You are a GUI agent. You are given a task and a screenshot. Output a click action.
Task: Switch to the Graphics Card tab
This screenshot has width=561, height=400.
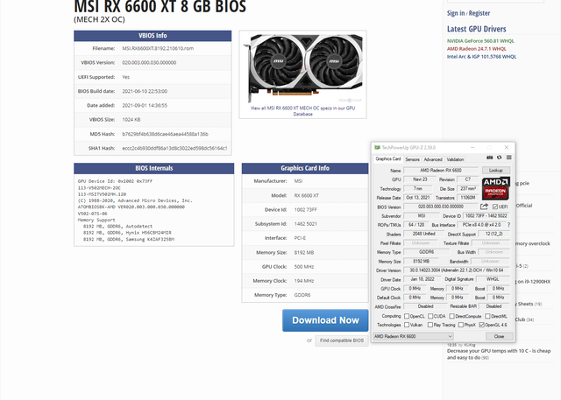pyautogui.click(x=388, y=159)
